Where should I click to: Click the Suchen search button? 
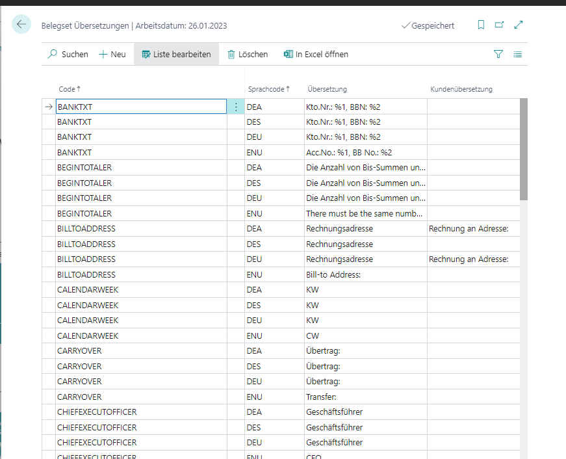click(68, 55)
